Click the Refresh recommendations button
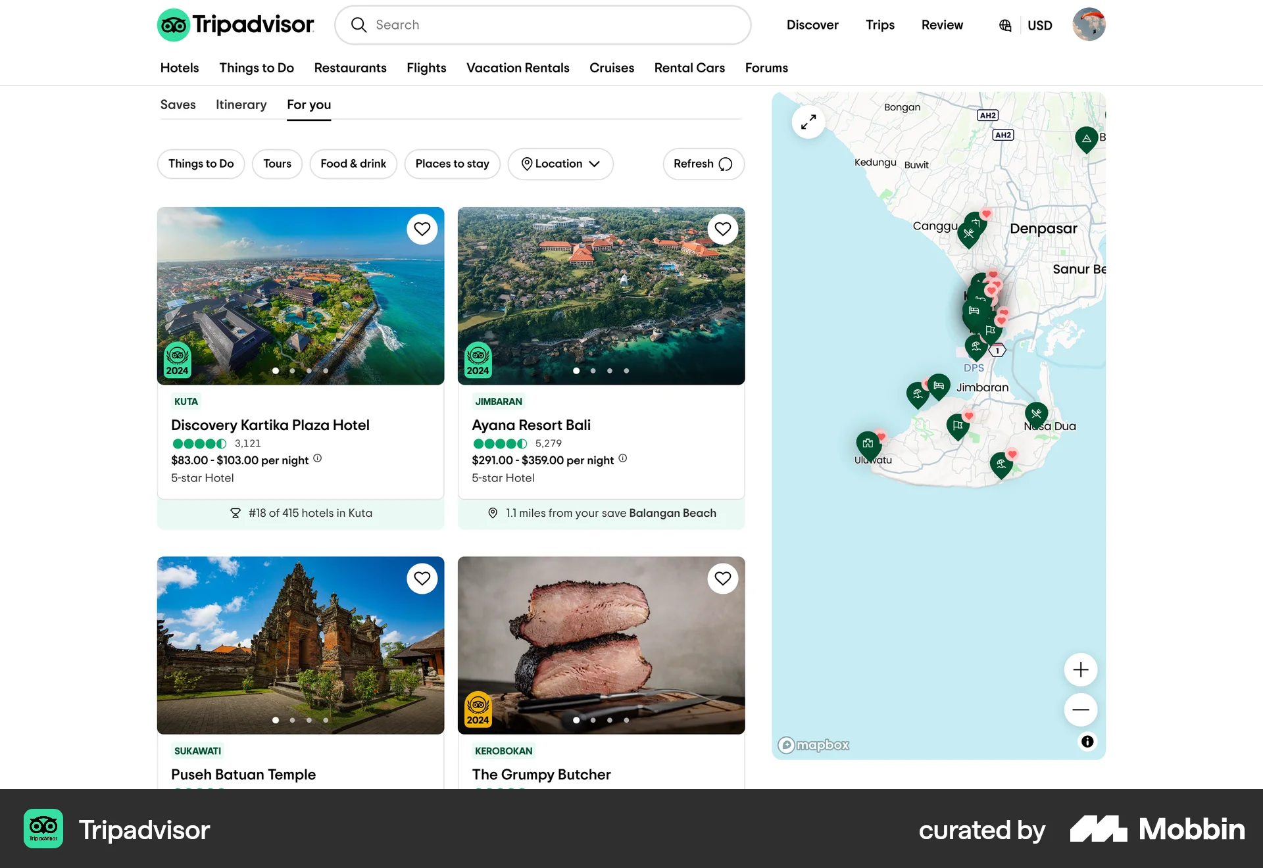Image resolution: width=1263 pixels, height=868 pixels. [703, 164]
